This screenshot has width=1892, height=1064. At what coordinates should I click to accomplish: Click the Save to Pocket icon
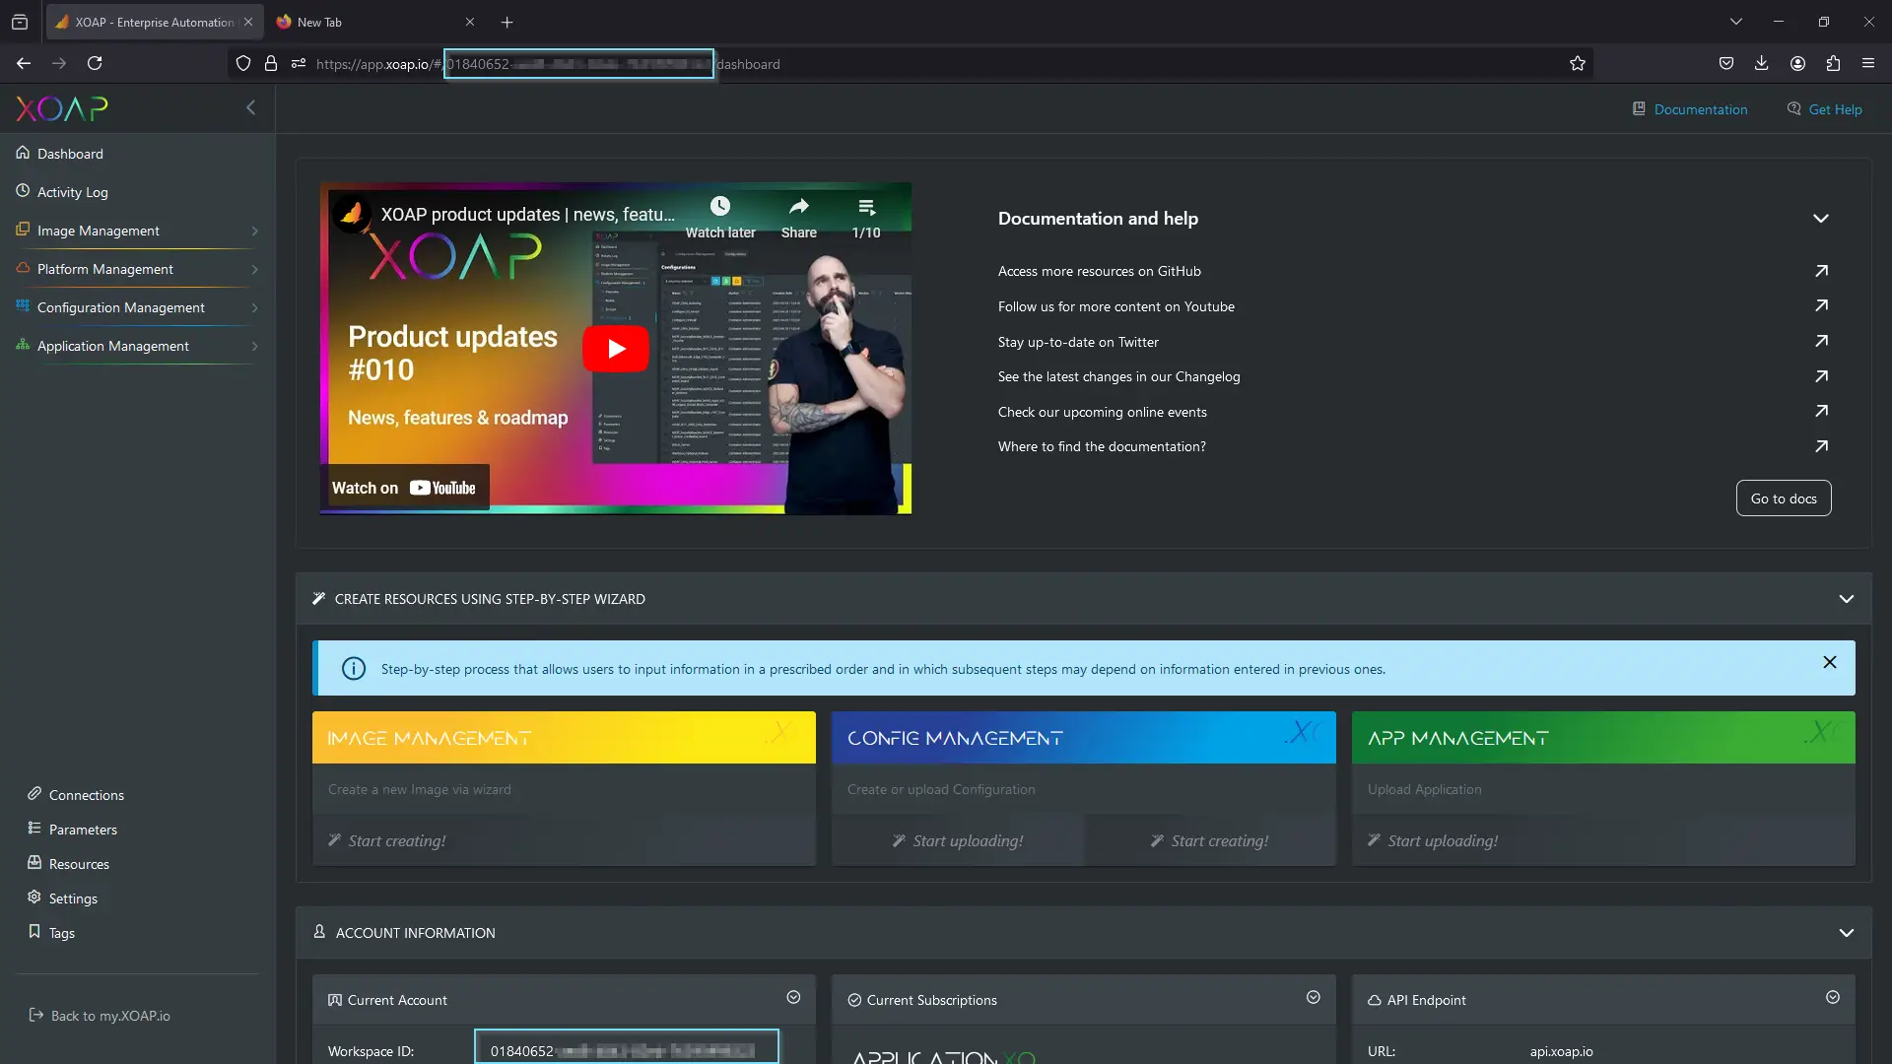[x=1726, y=64]
